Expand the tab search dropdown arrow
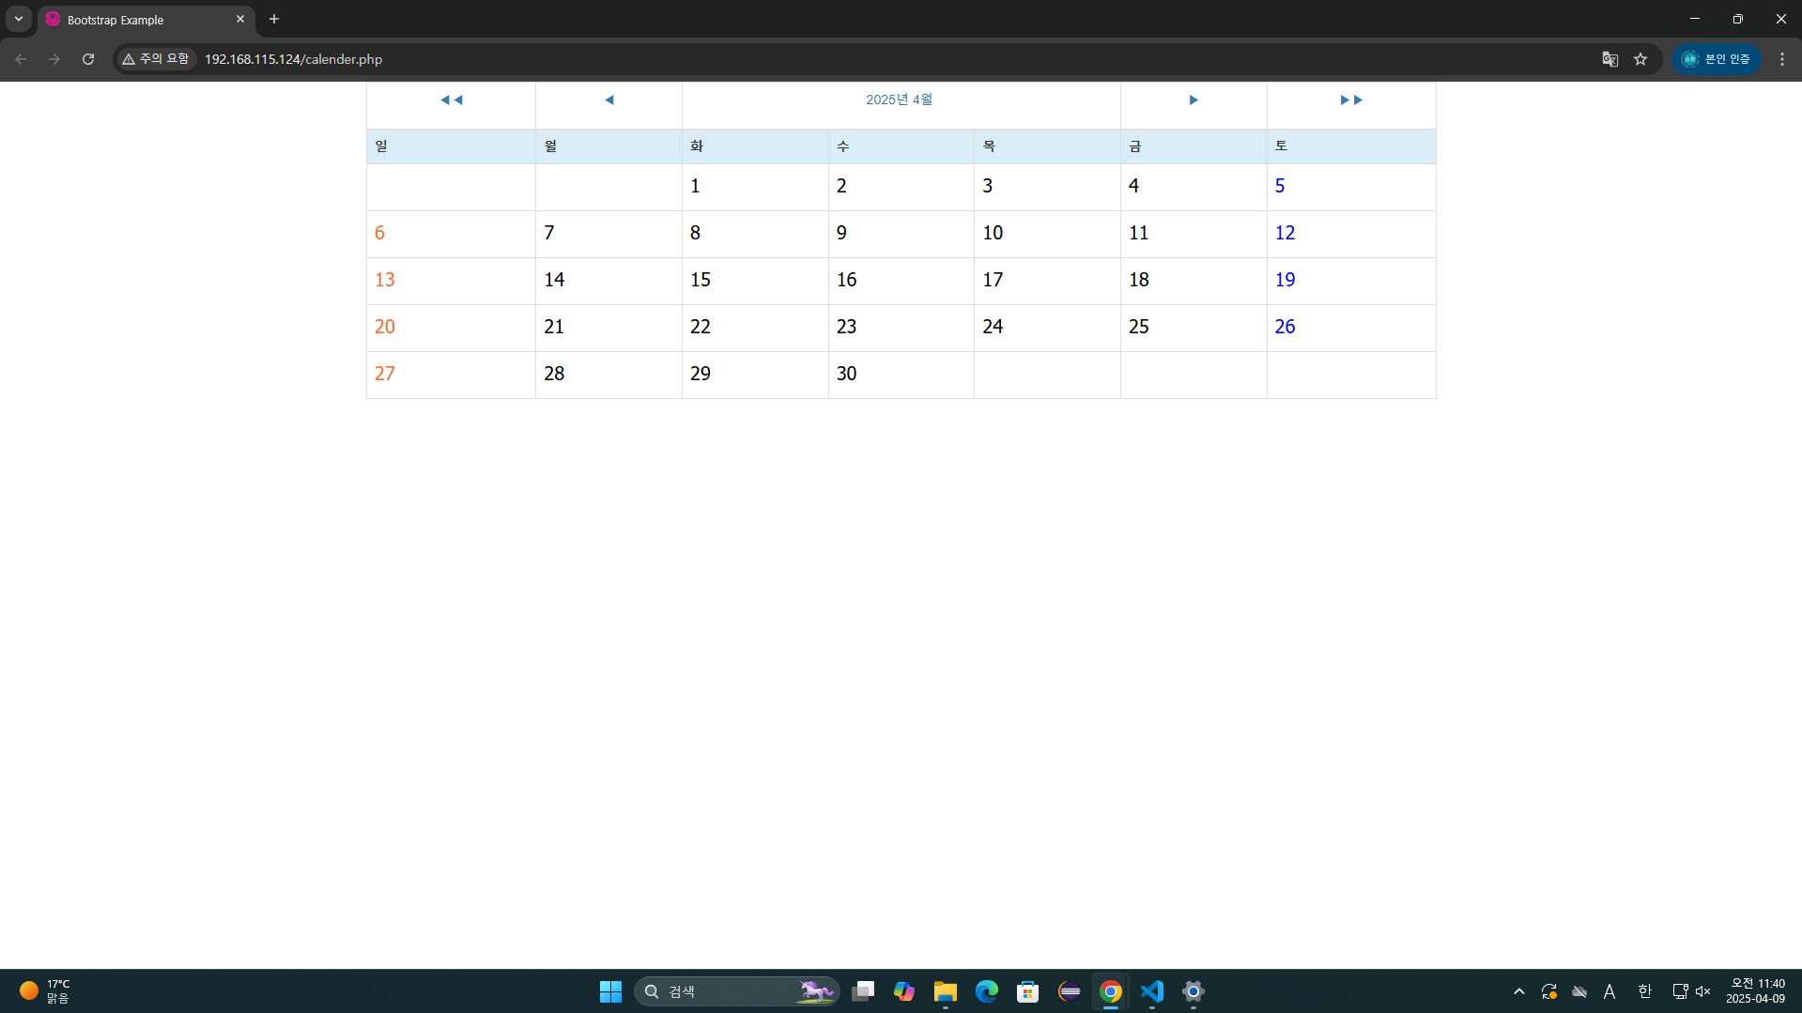Screen dimensions: 1802x1013 pos(19,19)
